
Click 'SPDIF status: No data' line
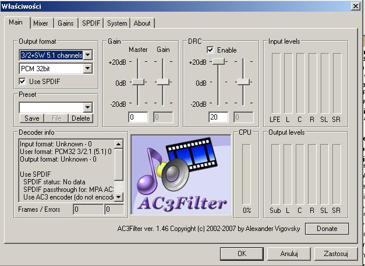tap(54, 182)
